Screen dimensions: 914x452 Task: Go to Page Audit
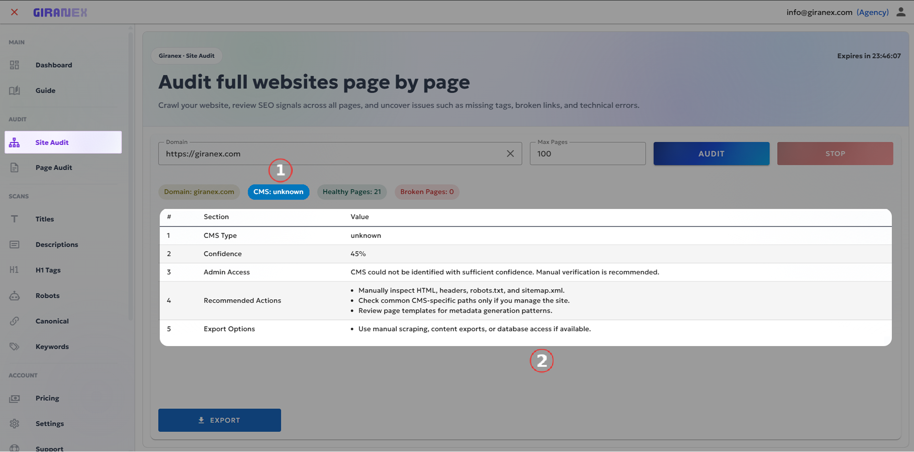(x=63, y=168)
